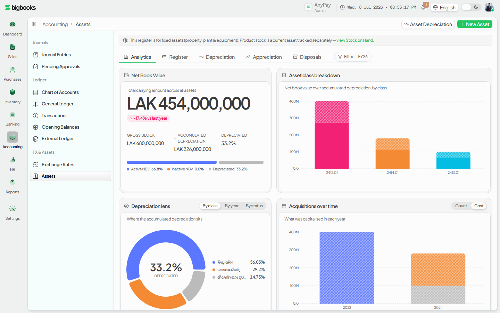500x313 pixels.
Task: Click the blue 2022 acquisitions bar
Action: (347, 268)
